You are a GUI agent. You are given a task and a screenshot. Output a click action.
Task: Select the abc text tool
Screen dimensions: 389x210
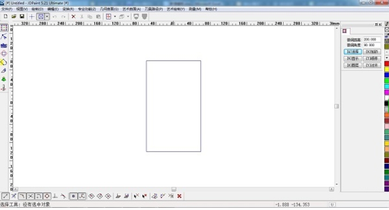coord(4,45)
